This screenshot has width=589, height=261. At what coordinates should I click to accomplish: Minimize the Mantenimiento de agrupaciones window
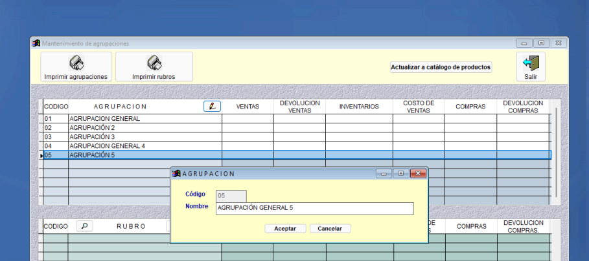click(524, 43)
